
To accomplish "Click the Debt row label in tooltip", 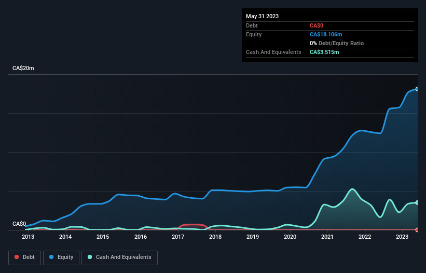I will point(252,25).
